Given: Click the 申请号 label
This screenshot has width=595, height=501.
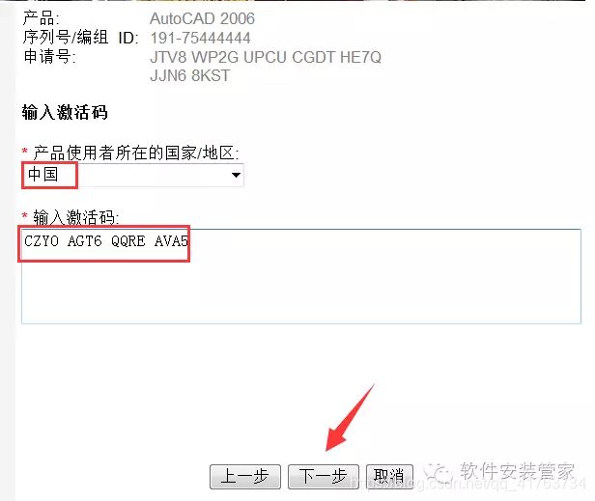Looking at the screenshot, I should coord(49,57).
